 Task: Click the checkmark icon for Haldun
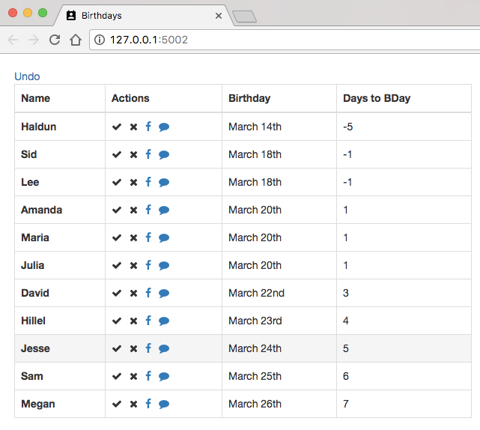[117, 127]
